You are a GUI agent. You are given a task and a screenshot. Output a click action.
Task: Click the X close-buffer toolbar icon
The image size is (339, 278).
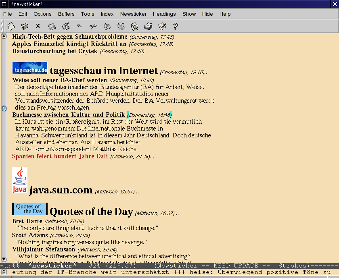pos(38,27)
